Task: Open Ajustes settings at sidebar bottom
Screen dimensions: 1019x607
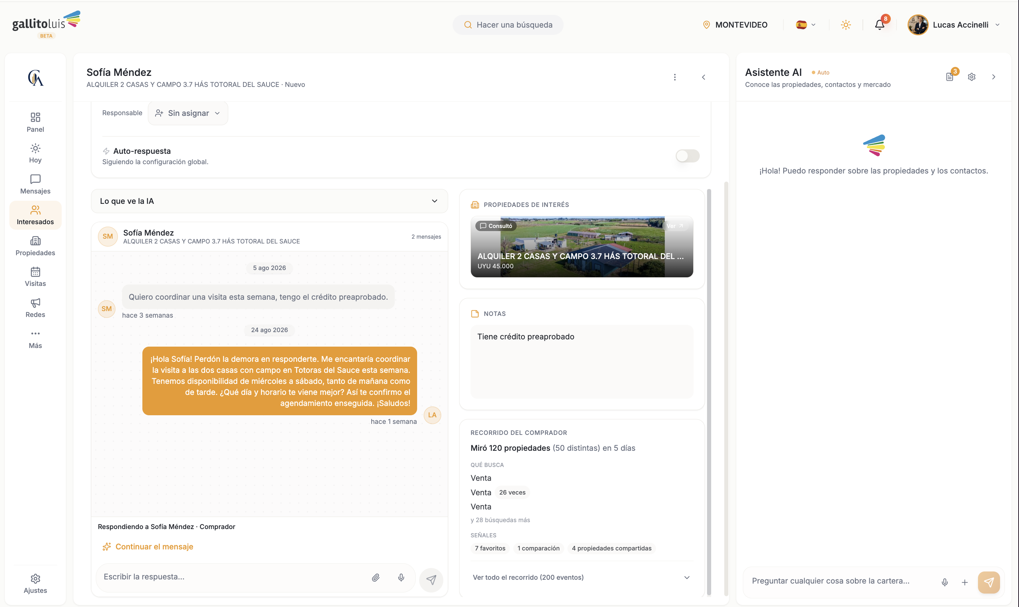Action: [35, 584]
